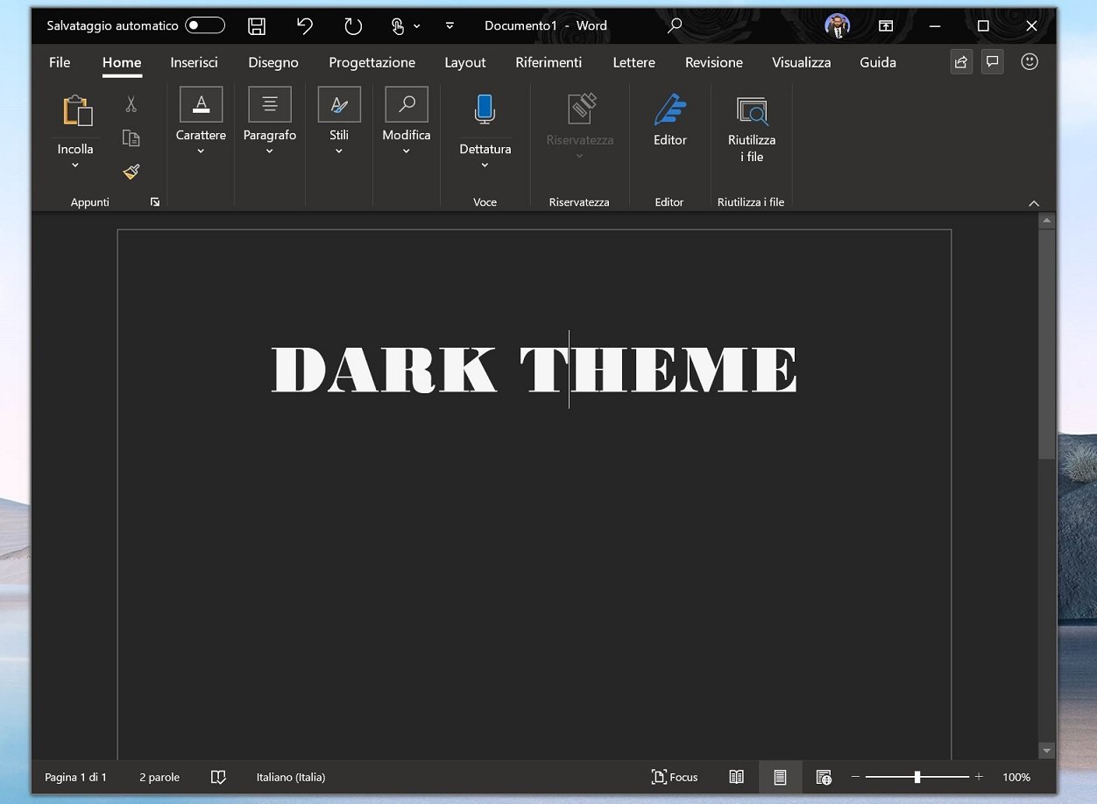Switch to reading view in status bar

pos(736,777)
